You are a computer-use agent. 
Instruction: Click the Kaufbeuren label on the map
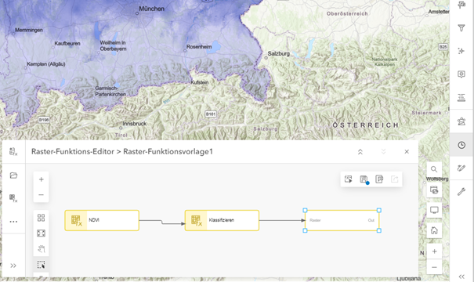click(67, 44)
